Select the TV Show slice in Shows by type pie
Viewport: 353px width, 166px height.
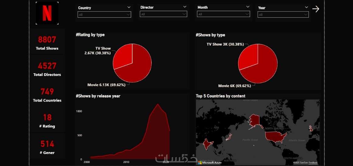pos(247,56)
